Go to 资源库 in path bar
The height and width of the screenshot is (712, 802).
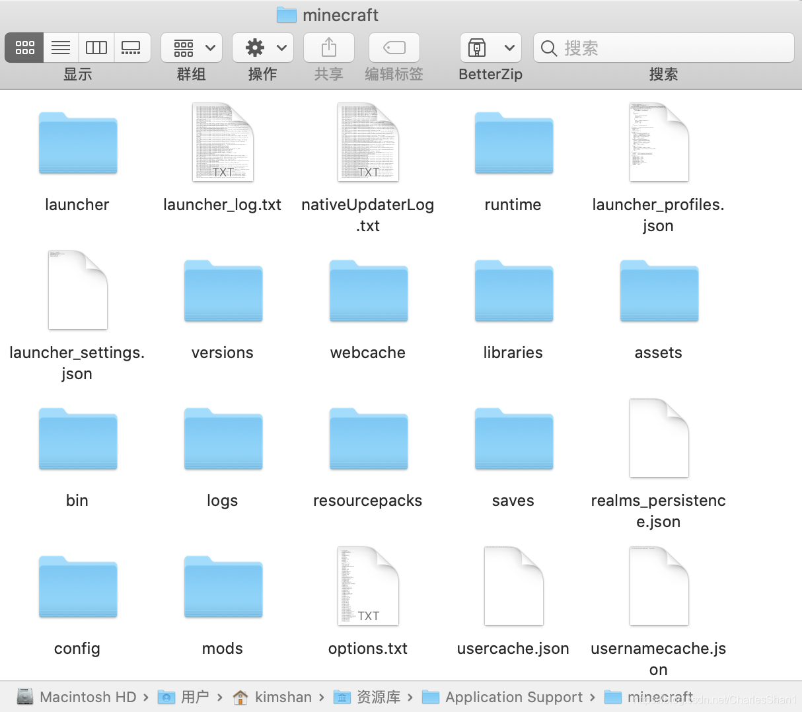[x=367, y=697]
